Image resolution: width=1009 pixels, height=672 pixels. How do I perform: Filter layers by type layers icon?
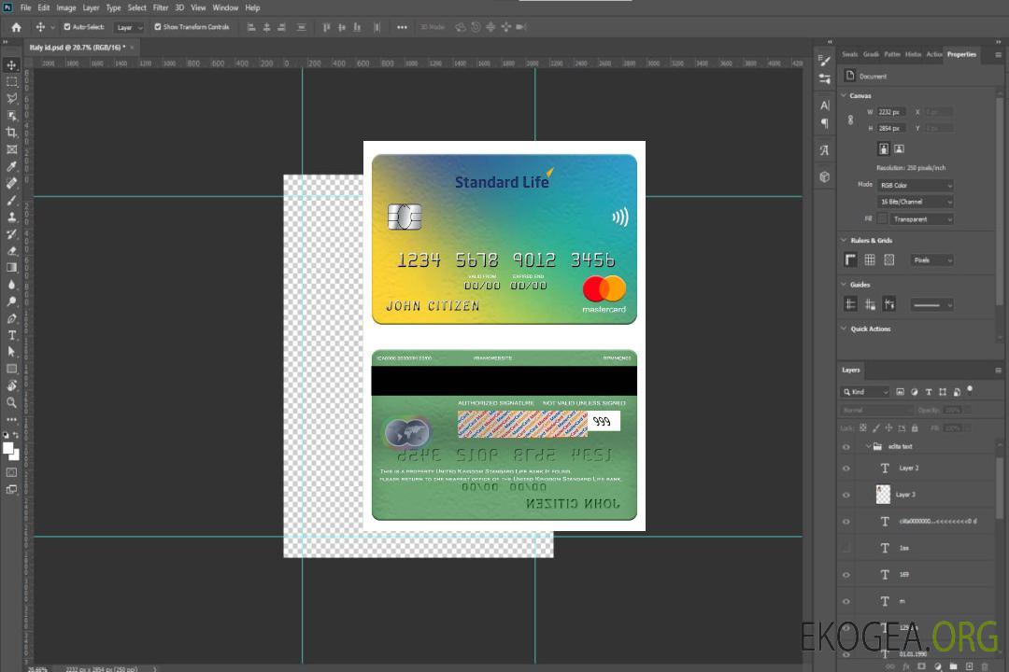(x=929, y=392)
